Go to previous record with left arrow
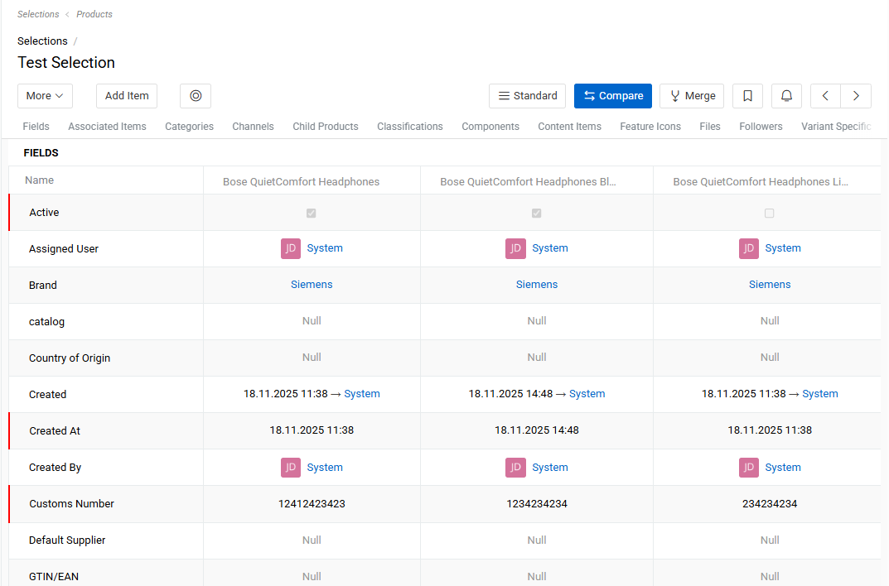This screenshot has width=889, height=586. pyautogui.click(x=825, y=96)
